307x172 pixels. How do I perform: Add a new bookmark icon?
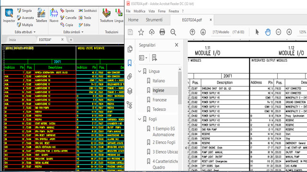[154, 58]
